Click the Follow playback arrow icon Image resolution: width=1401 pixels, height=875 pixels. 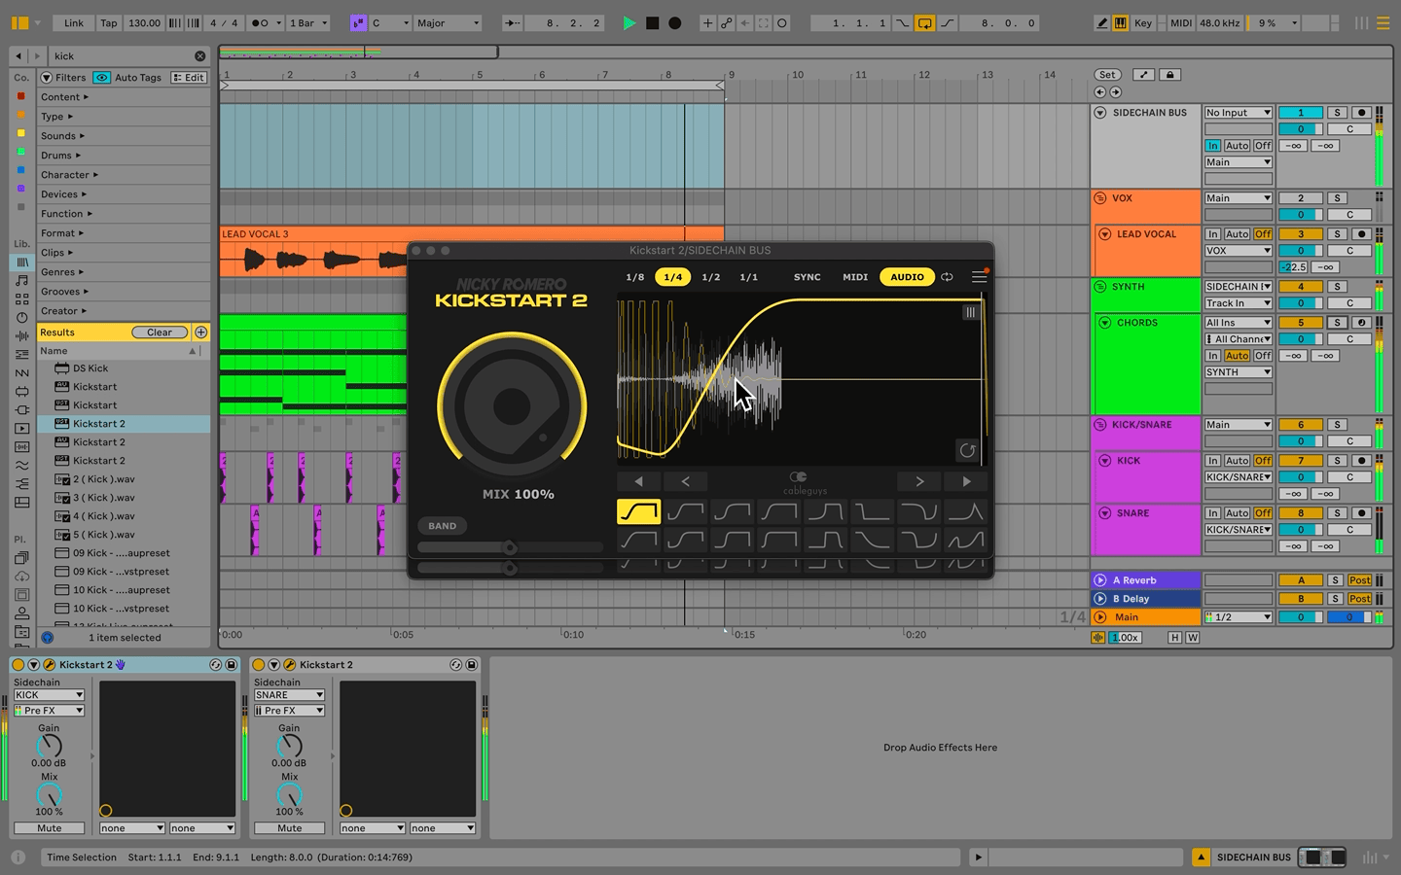click(511, 22)
